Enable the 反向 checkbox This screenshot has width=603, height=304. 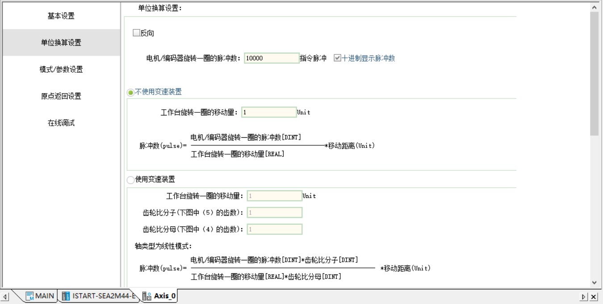[x=136, y=33]
